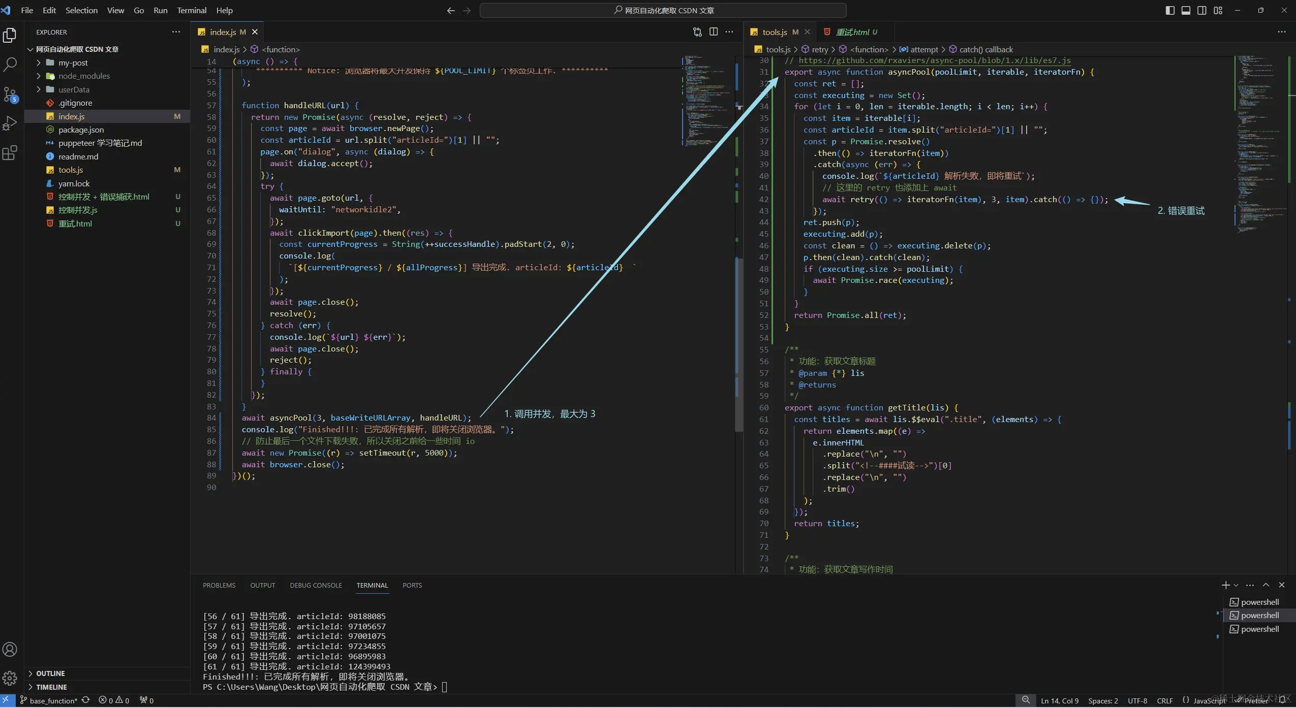1296x708 pixels.
Task: Open the Search view in activity bar
Action: [10, 64]
